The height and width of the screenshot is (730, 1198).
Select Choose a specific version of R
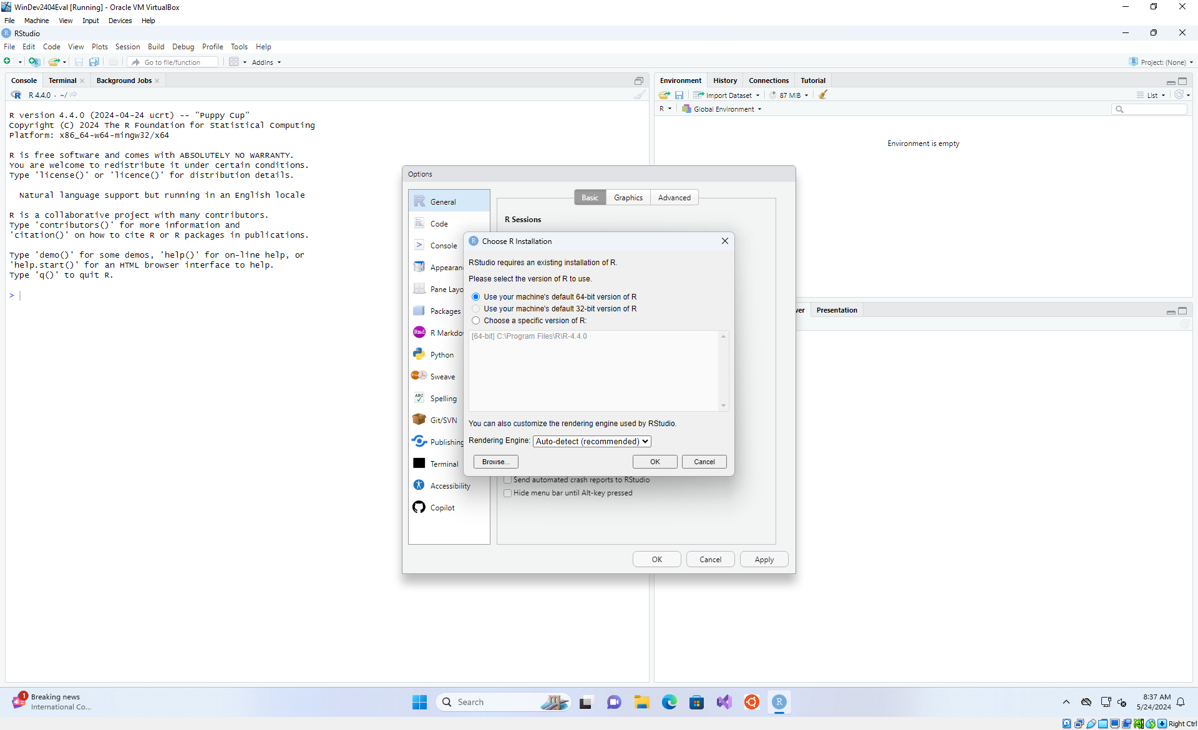click(x=476, y=321)
